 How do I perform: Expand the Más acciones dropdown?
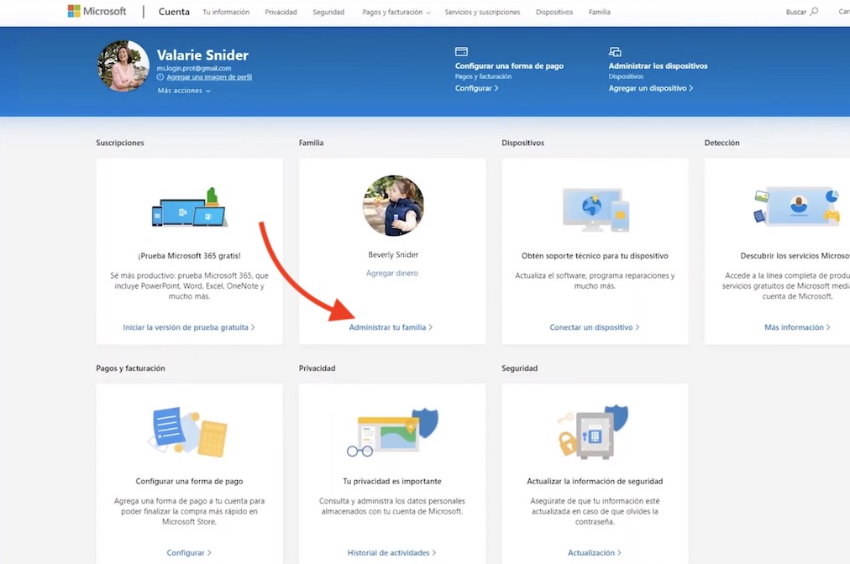click(184, 91)
